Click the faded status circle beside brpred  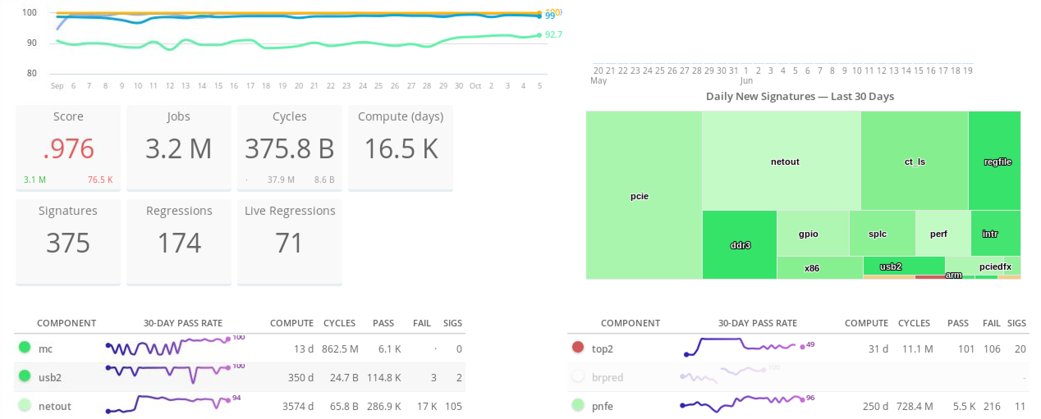click(x=578, y=376)
